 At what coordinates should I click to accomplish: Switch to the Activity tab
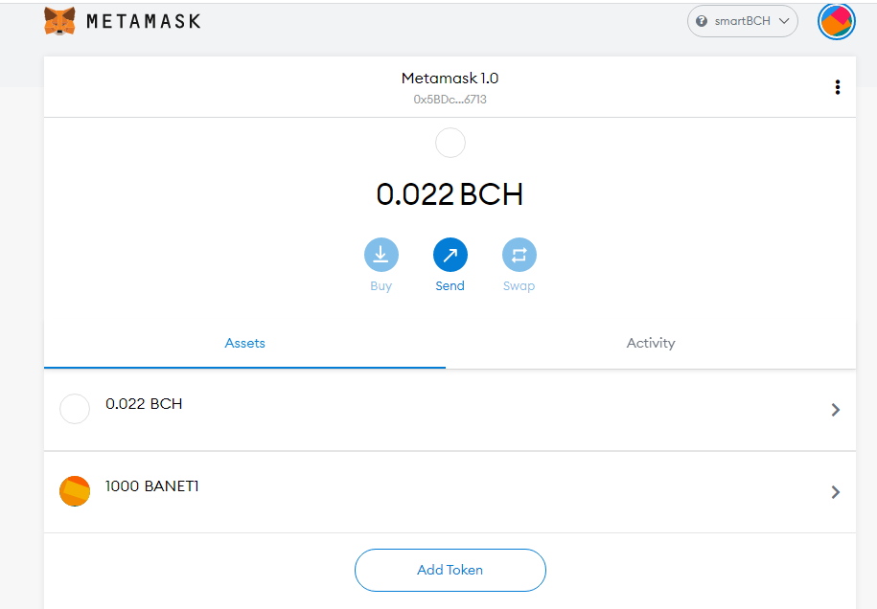651,344
